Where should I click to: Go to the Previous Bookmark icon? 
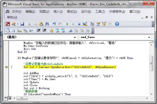pos(82,30)
